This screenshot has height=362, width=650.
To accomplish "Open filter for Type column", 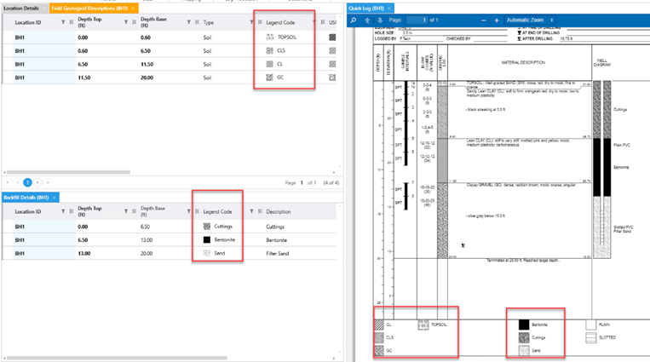I will tap(251, 23).
